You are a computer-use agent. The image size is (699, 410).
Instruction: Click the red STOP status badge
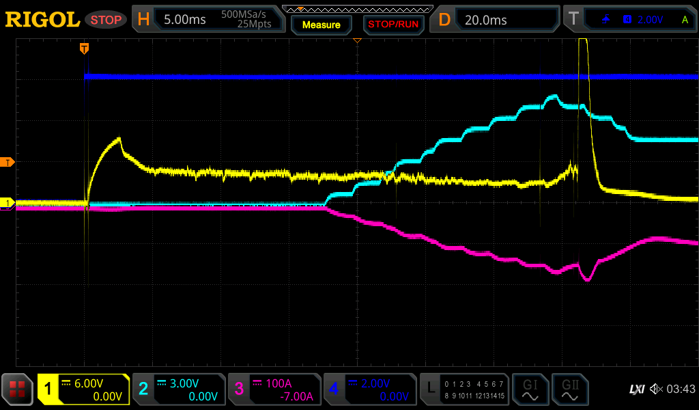point(106,20)
